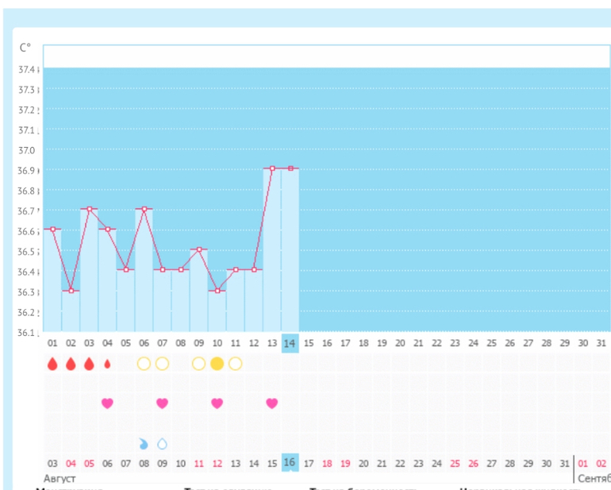Toggle the empty yellow circle under day 11
The image size is (611, 490).
pyautogui.click(x=235, y=364)
